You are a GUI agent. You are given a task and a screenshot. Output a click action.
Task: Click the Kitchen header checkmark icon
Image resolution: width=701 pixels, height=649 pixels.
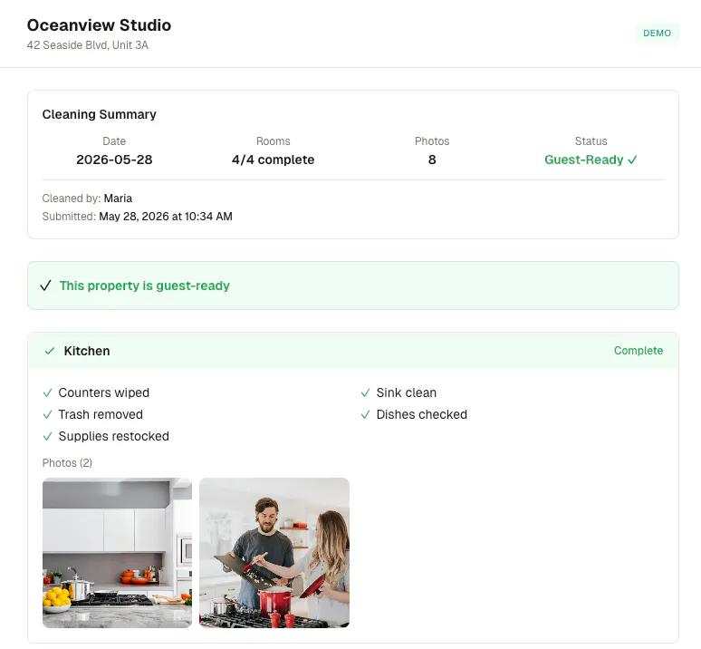click(x=50, y=351)
